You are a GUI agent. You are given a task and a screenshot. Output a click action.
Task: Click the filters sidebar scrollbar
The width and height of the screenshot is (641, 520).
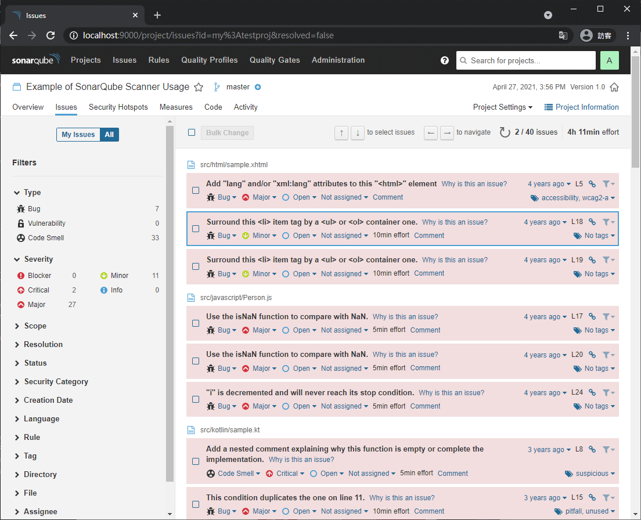click(170, 304)
